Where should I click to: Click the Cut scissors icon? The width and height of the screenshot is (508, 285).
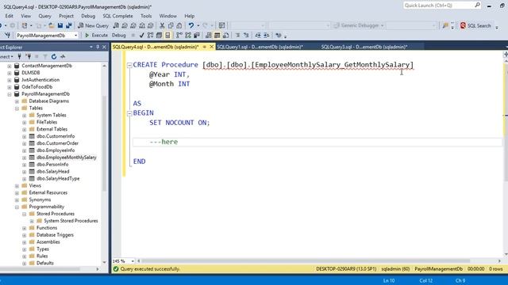coord(162,25)
